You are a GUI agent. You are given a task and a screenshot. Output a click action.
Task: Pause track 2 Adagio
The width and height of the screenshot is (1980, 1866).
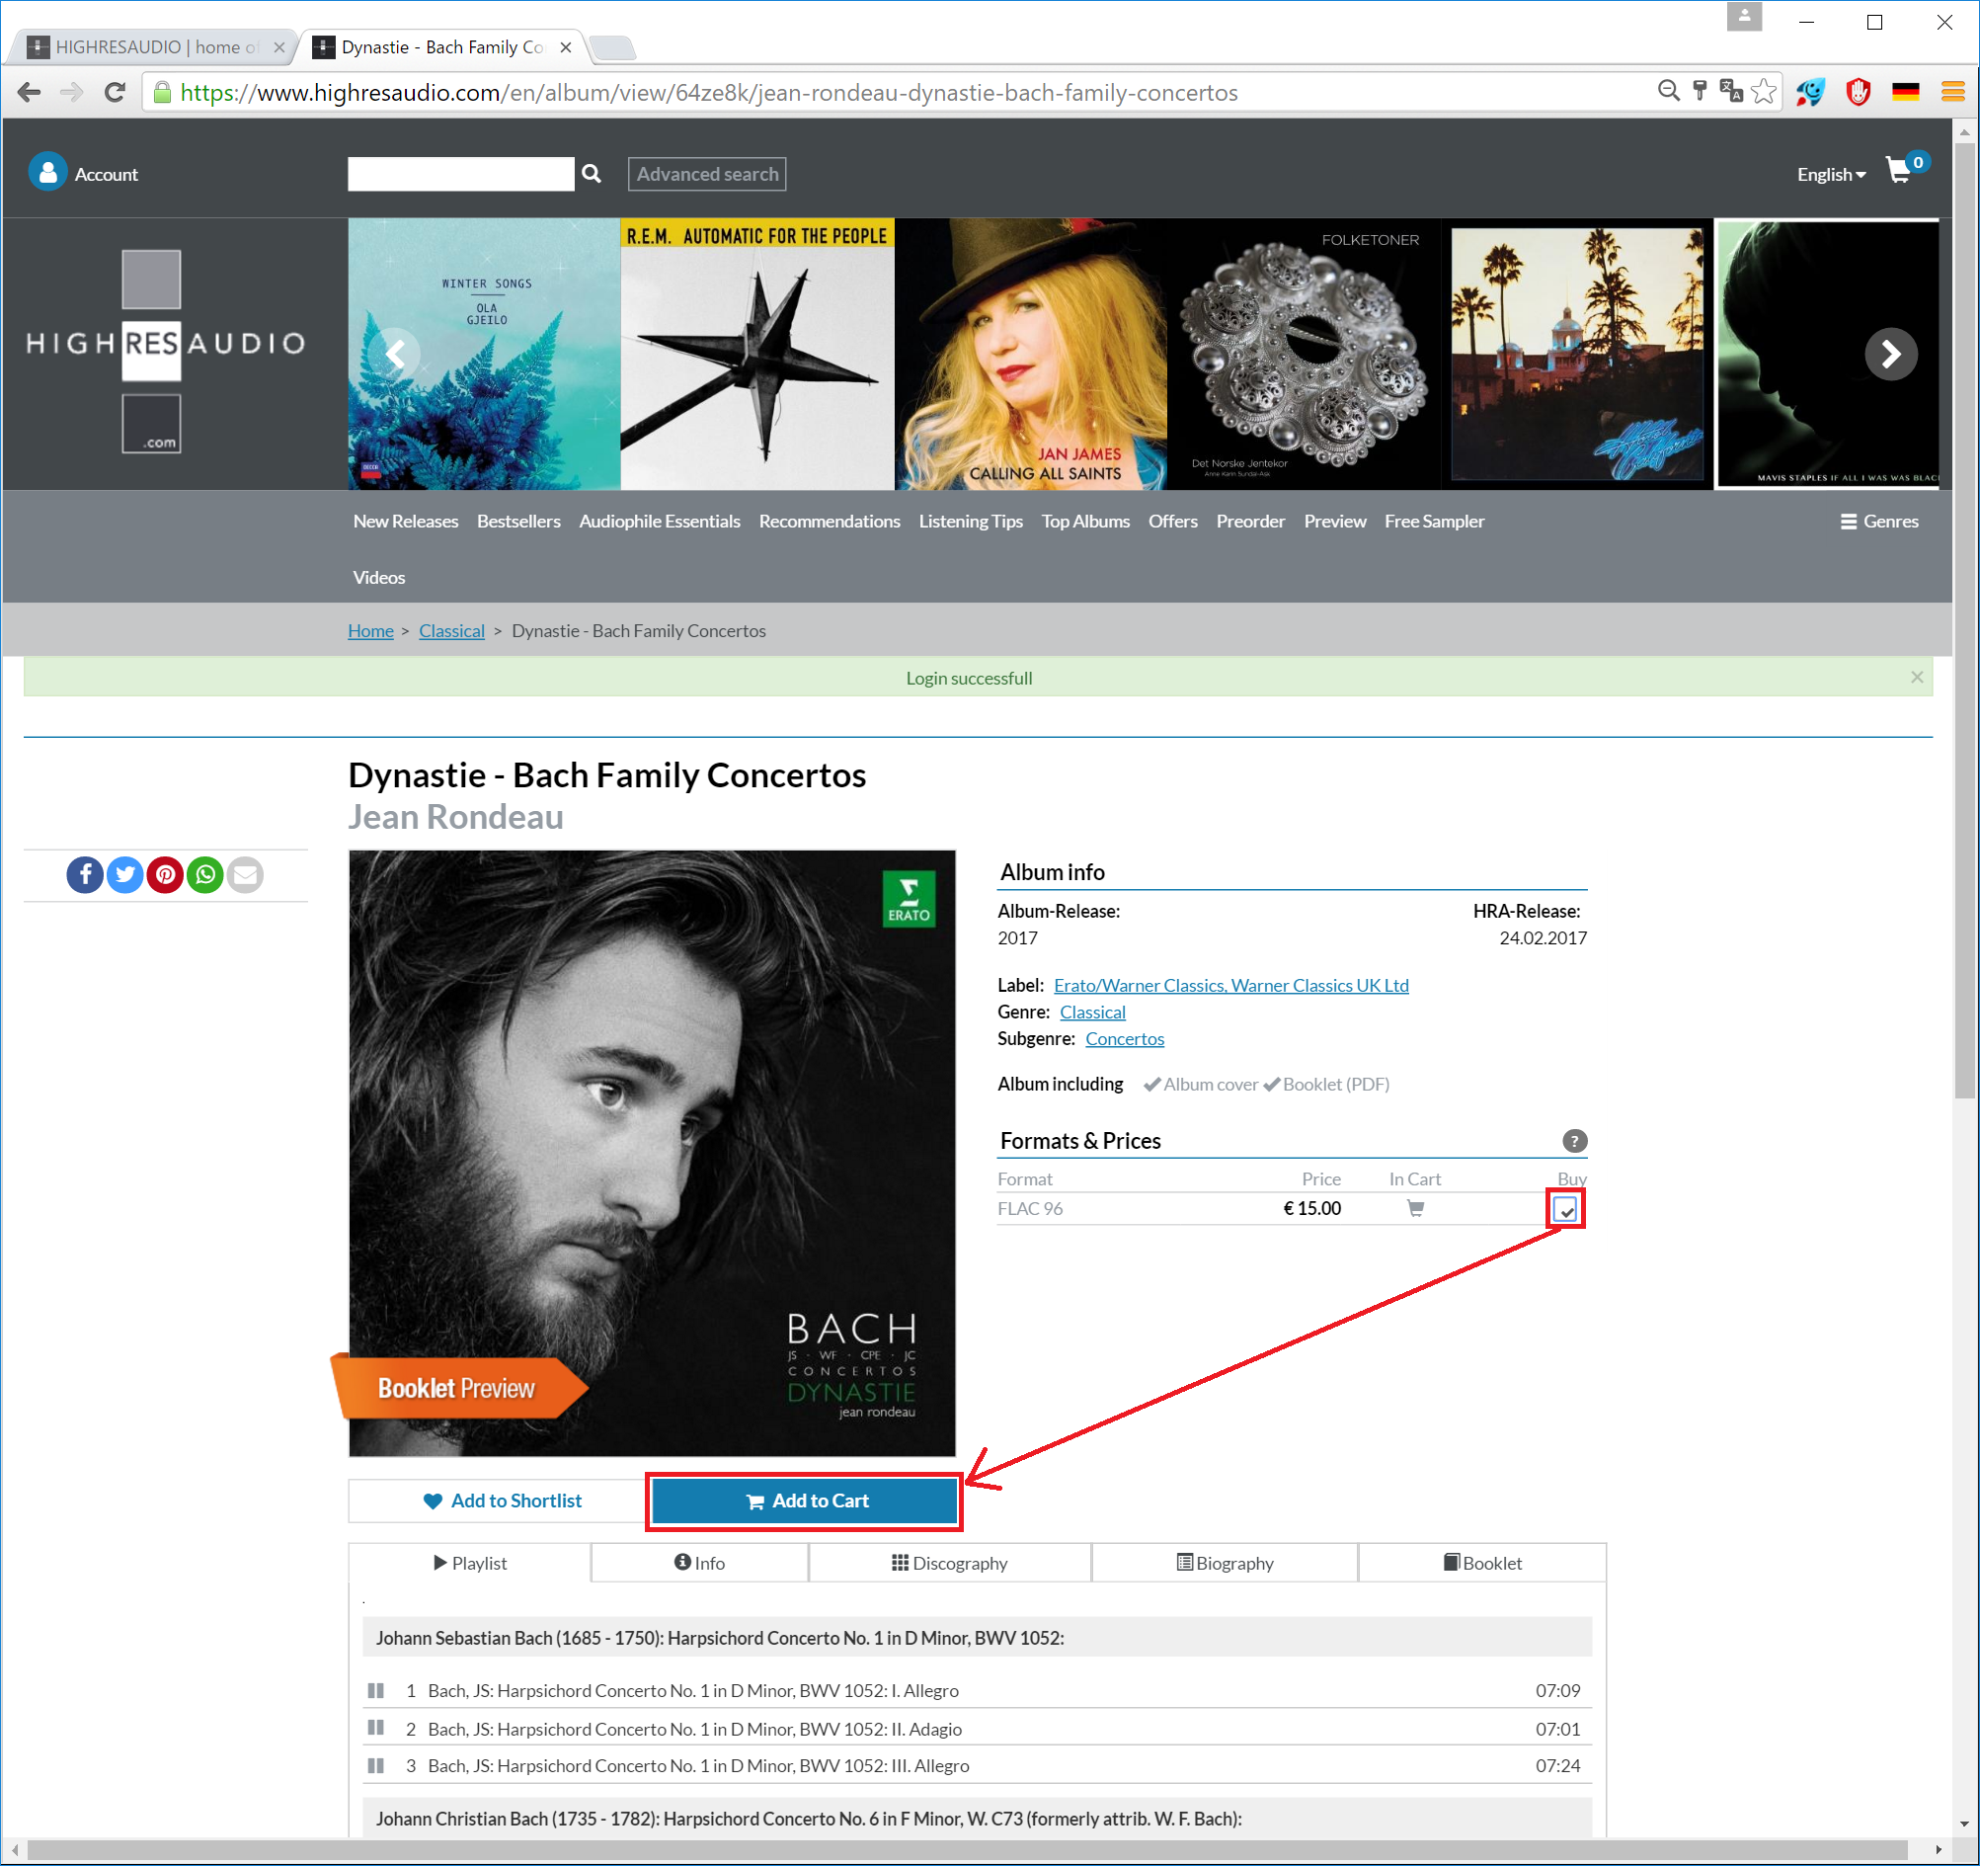375,1727
